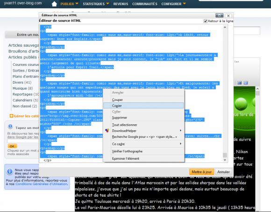Image resolution: width=271 pixels, height=212 pixels.
Task: Click the first table icon in editor toolbar
Action: (x=239, y=83)
